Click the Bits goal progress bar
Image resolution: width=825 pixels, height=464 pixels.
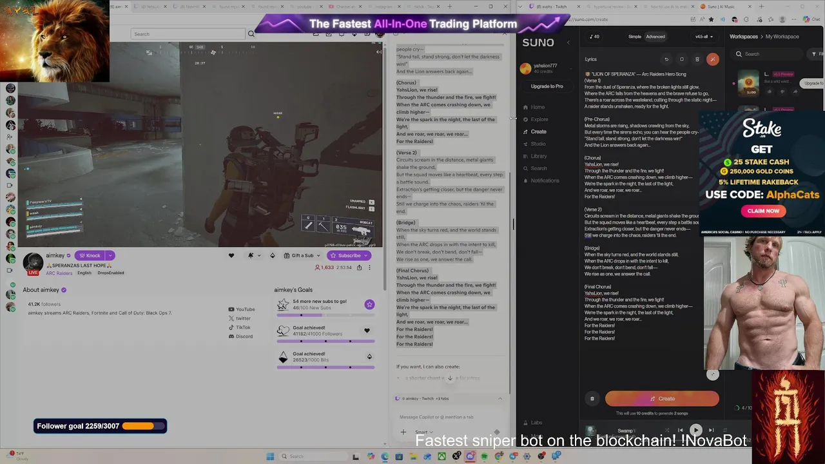click(x=325, y=367)
